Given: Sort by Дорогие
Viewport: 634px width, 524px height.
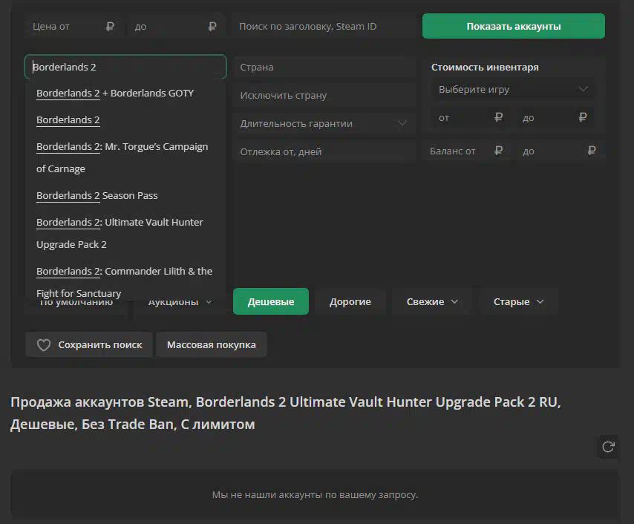Looking at the screenshot, I should click(350, 301).
